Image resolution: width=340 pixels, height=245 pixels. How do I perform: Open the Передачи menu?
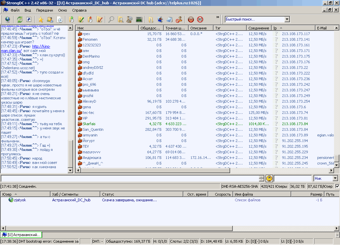[x=44, y=10]
